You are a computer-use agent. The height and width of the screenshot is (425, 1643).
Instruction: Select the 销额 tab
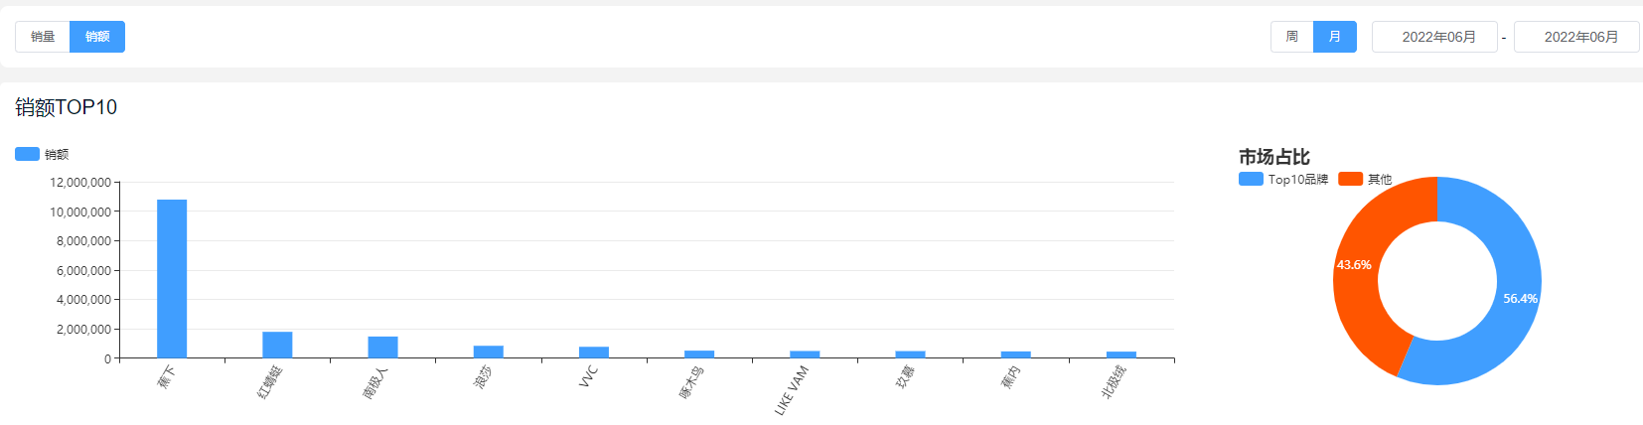[x=97, y=37]
